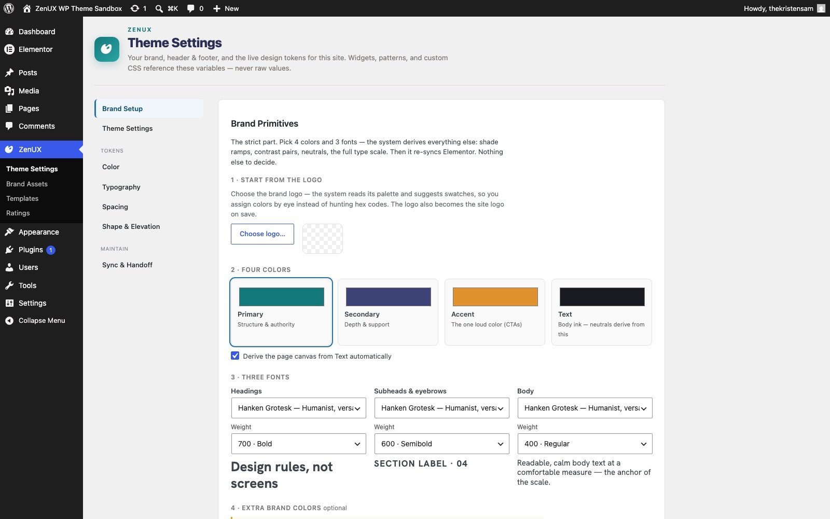The height and width of the screenshot is (519, 830).
Task: Open Brand Assets submenu link
Action: (27, 184)
